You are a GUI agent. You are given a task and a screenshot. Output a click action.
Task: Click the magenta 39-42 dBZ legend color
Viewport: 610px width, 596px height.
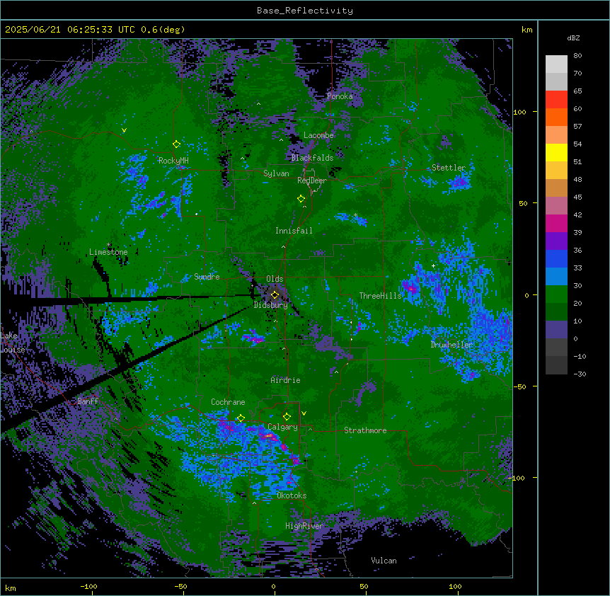(x=556, y=223)
